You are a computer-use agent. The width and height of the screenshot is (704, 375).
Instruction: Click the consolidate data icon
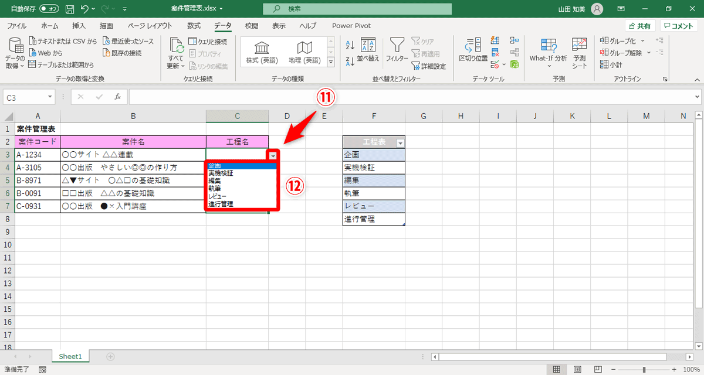(515, 40)
